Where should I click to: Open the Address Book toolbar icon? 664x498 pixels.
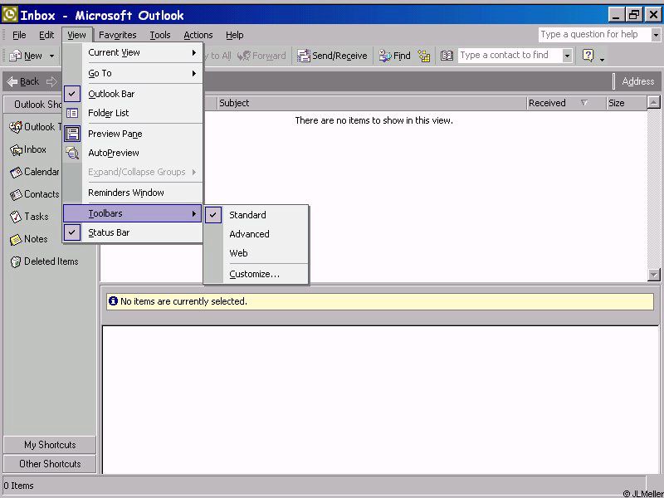pyautogui.click(x=447, y=56)
